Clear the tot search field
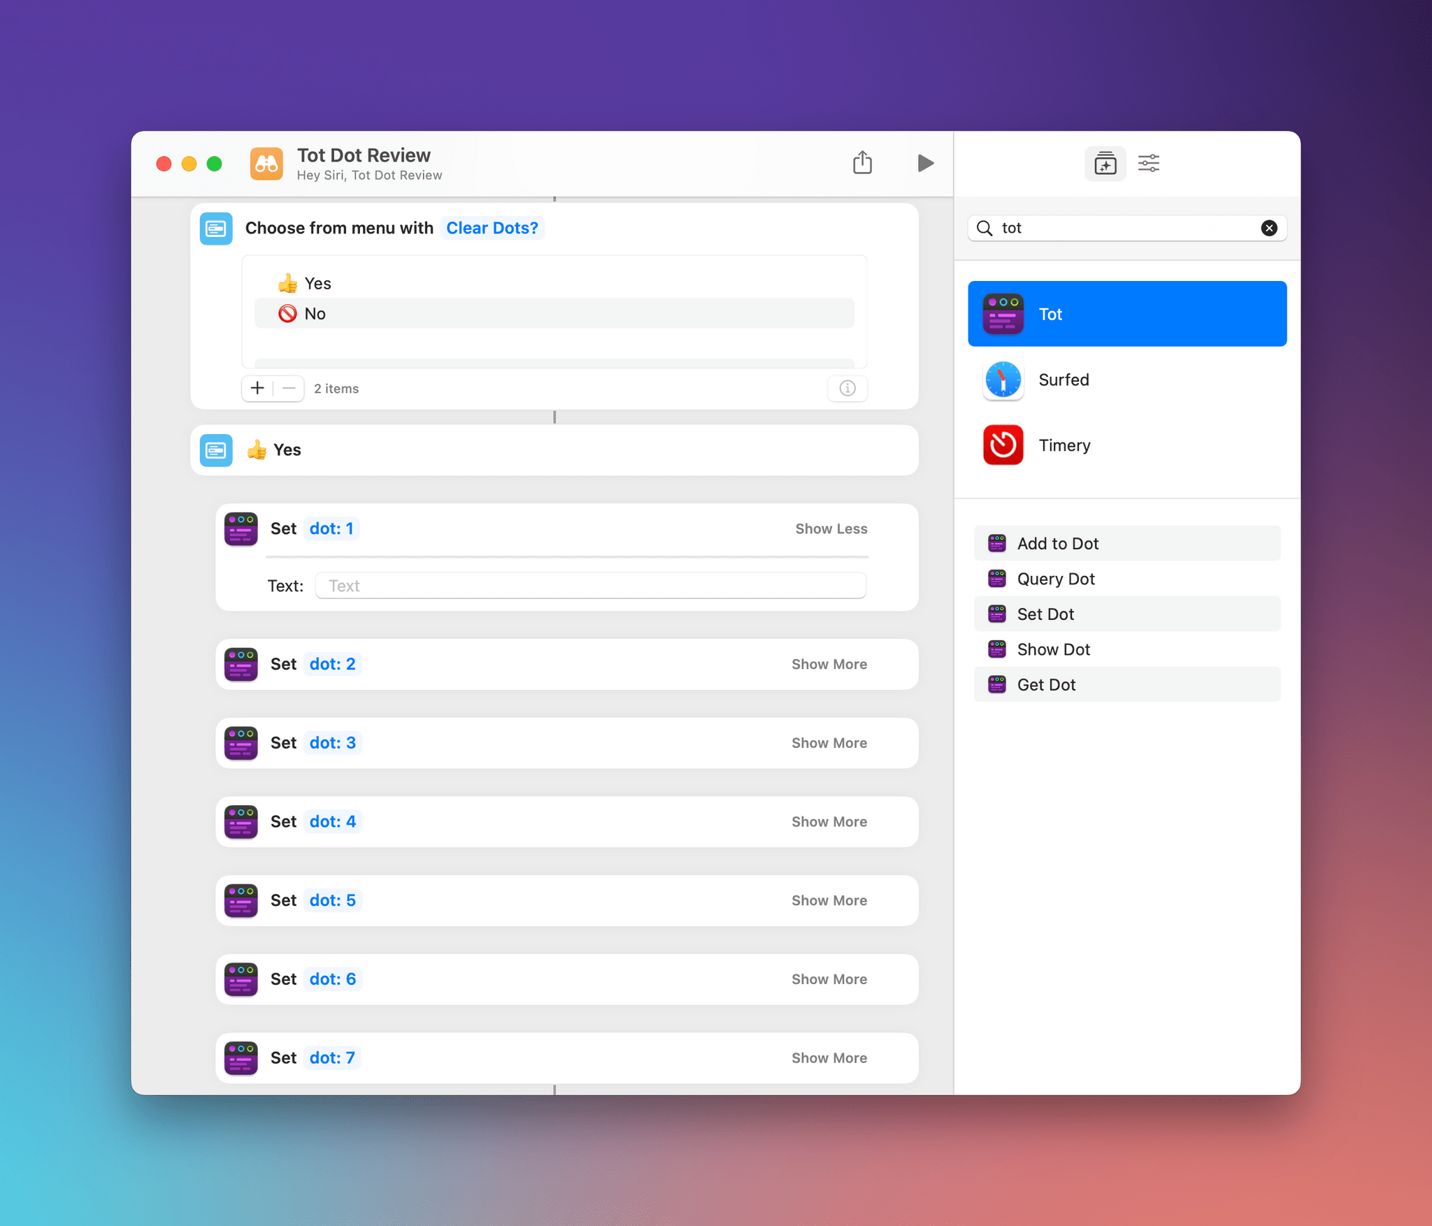Image resolution: width=1432 pixels, height=1226 pixels. click(x=1269, y=227)
